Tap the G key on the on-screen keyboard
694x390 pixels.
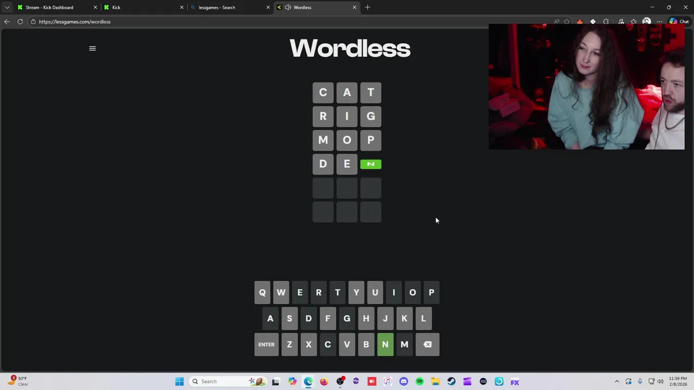point(347,318)
